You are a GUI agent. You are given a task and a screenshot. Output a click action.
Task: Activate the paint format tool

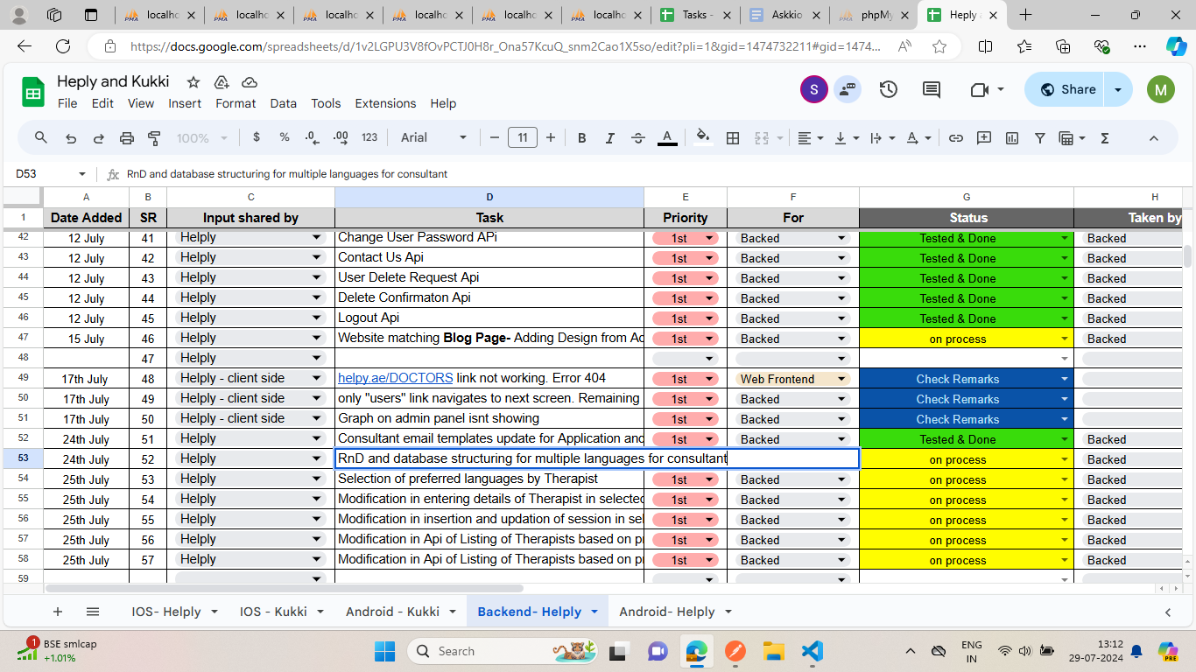tap(154, 137)
